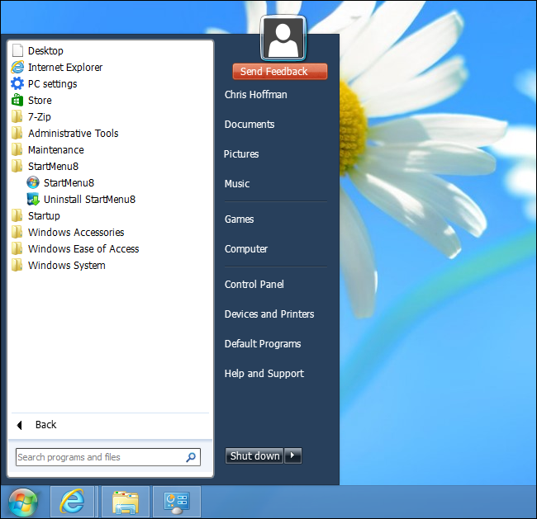
Task: Click the Shut down button
Action: (x=254, y=455)
